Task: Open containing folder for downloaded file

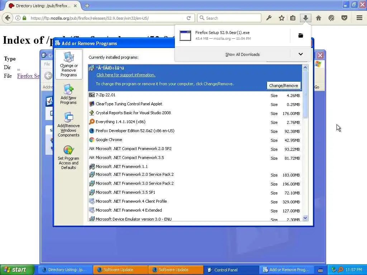Action: pyautogui.click(x=301, y=35)
